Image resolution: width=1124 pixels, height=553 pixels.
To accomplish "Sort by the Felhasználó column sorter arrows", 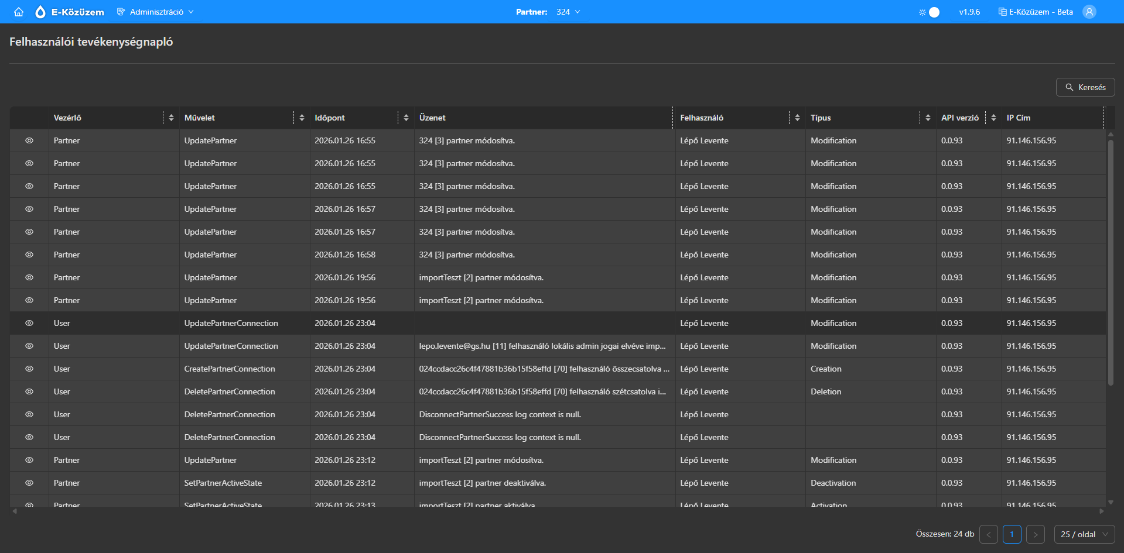I will [797, 118].
